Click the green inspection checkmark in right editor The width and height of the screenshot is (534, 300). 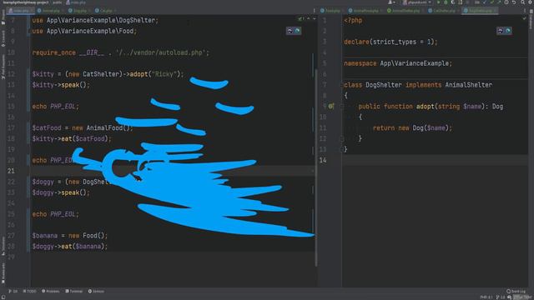(x=525, y=18)
